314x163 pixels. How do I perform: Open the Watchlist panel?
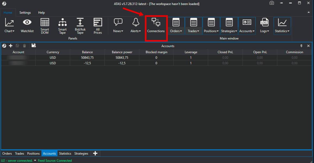click(x=27, y=25)
